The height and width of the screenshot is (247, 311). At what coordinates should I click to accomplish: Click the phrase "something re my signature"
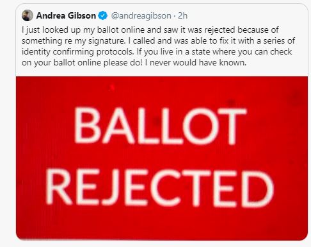[x=74, y=41]
